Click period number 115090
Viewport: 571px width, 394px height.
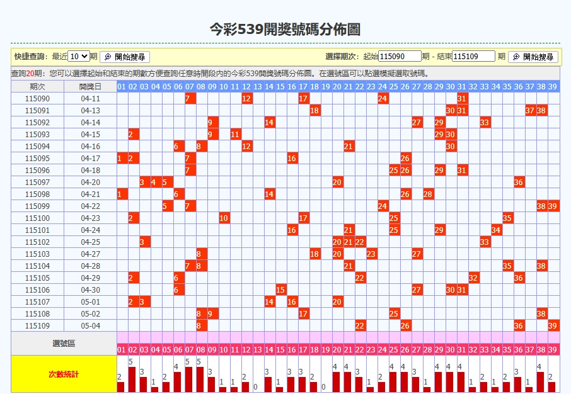(x=38, y=99)
